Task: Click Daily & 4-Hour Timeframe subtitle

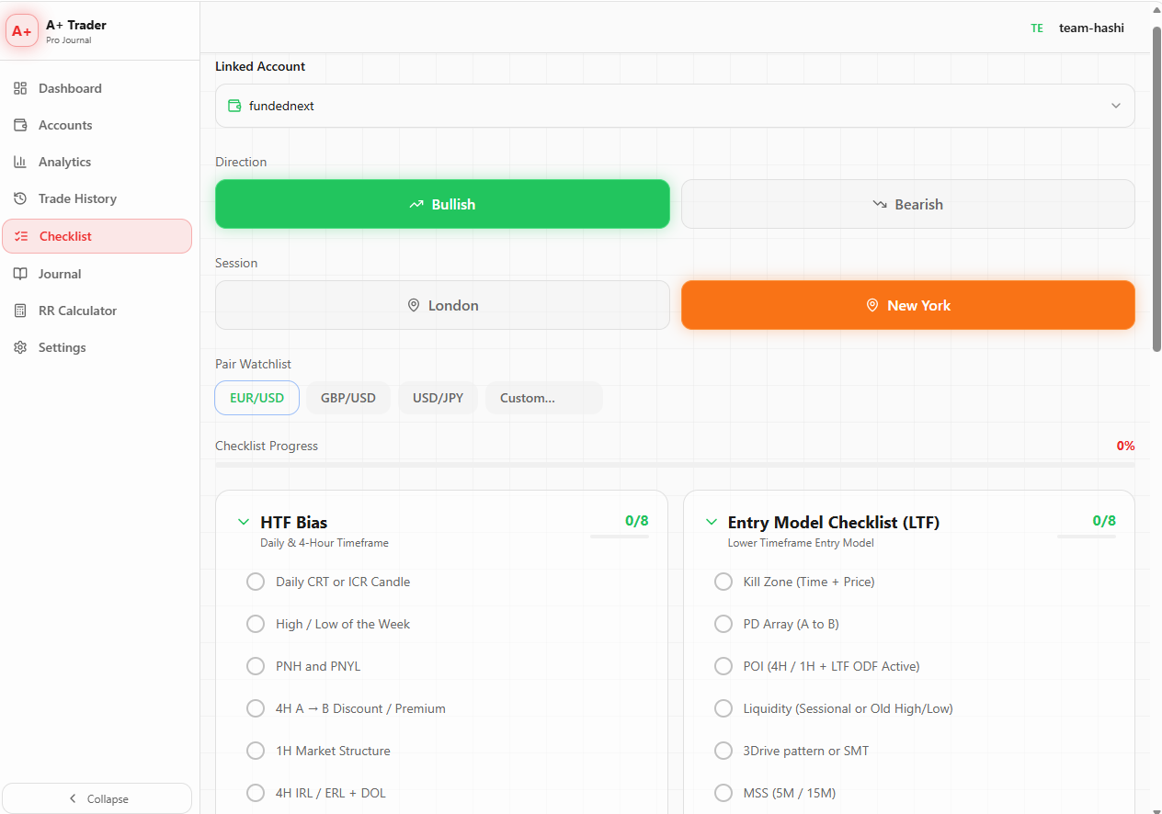Action: (325, 543)
